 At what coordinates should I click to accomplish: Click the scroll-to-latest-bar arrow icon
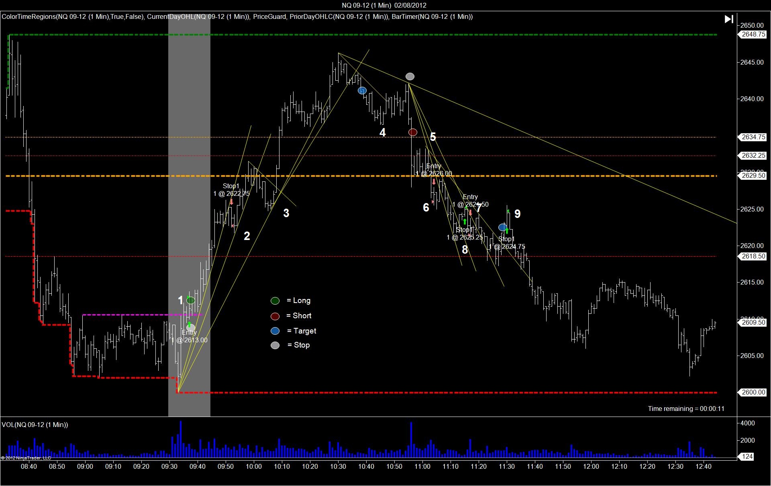(729, 19)
